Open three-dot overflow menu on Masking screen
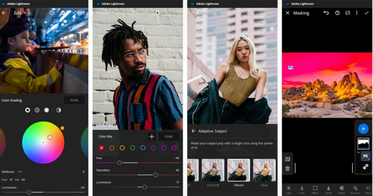Screen dimensions: 373x196 (x=357, y=13)
